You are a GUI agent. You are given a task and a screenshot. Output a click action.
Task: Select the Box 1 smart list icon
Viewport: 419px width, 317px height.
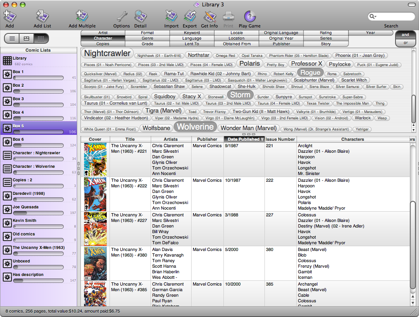pos(7,74)
